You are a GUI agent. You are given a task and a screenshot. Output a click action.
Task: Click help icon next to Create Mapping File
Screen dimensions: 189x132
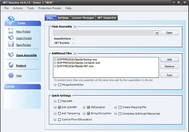[115, 107]
